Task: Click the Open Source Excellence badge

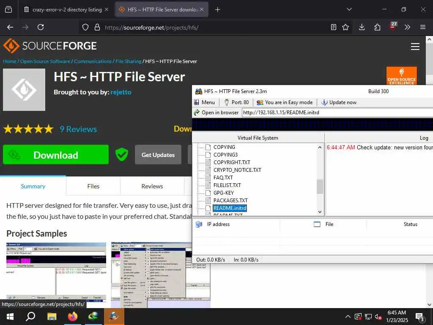Action: pyautogui.click(x=402, y=75)
